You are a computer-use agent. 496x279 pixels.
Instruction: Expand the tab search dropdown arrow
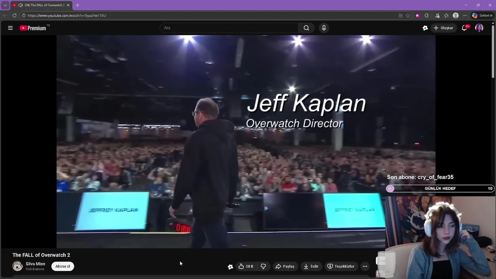(x=5, y=5)
